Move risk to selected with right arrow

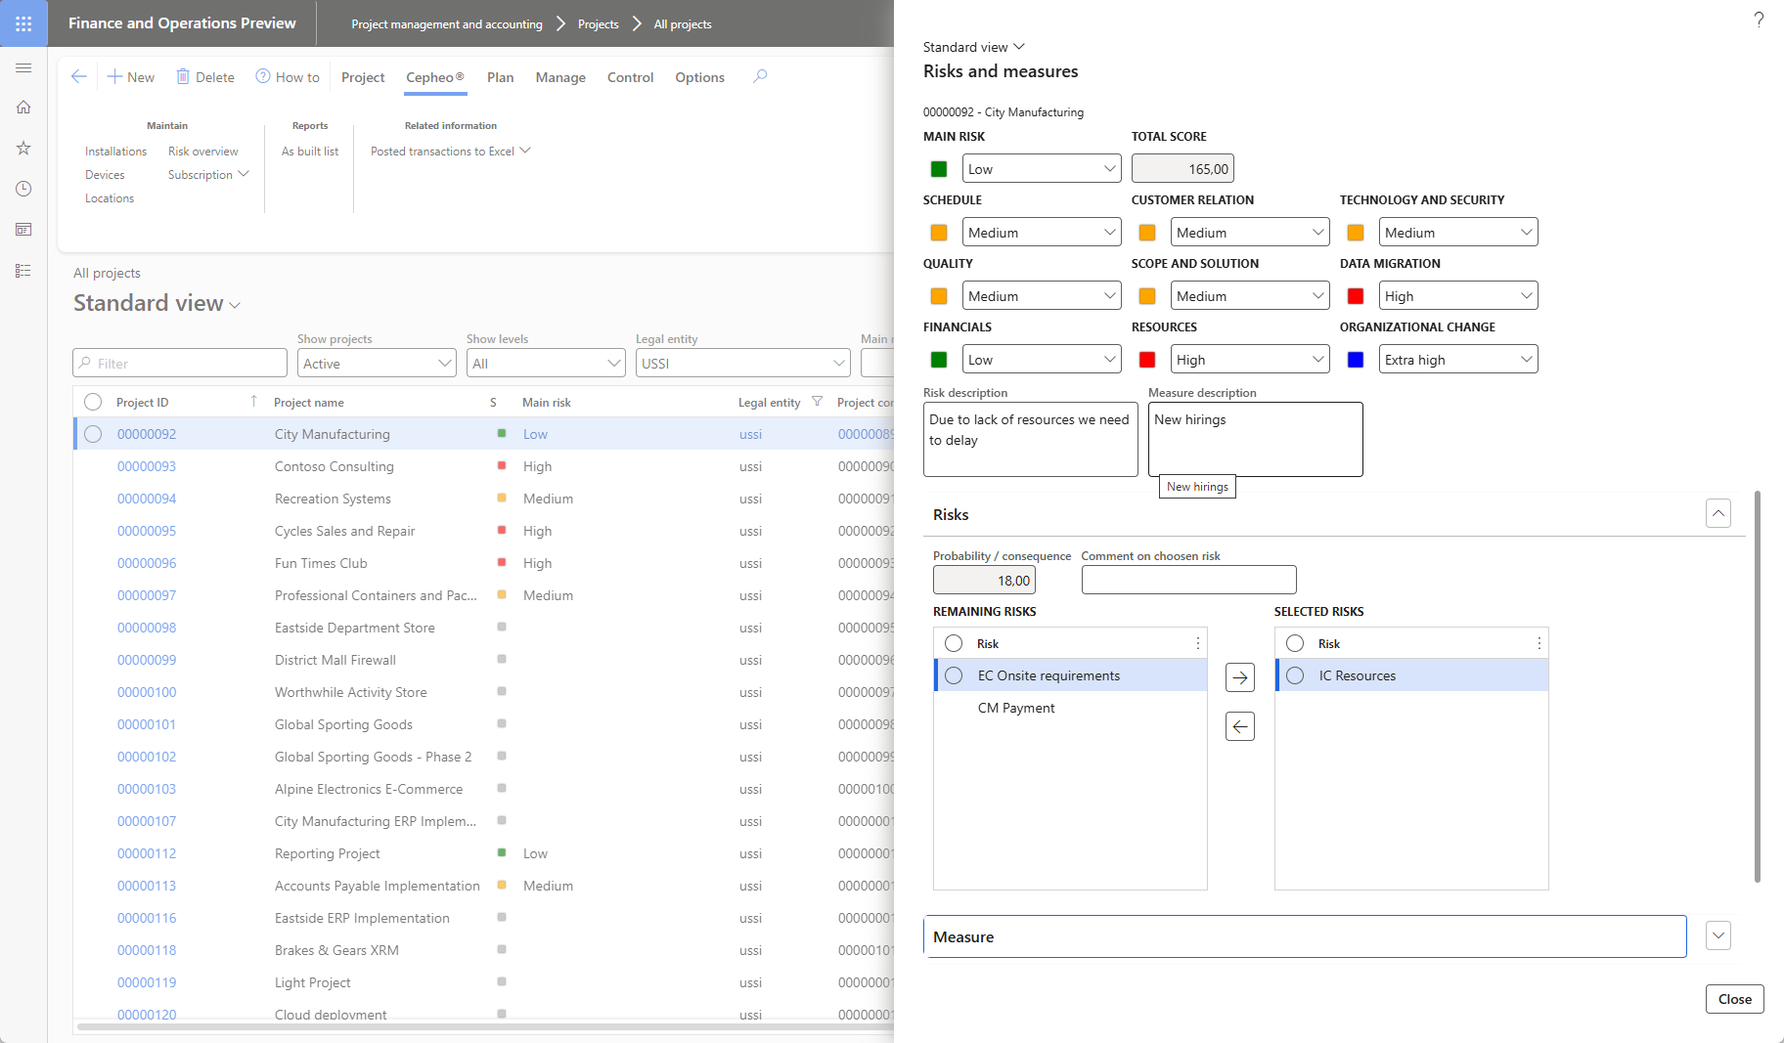coord(1240,677)
